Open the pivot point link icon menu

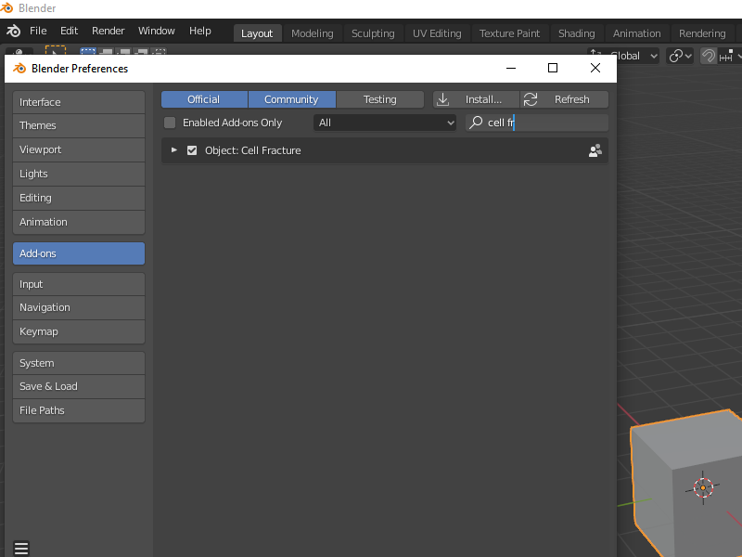(680, 56)
